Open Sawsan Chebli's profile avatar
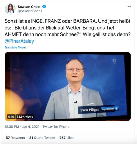 10,9
